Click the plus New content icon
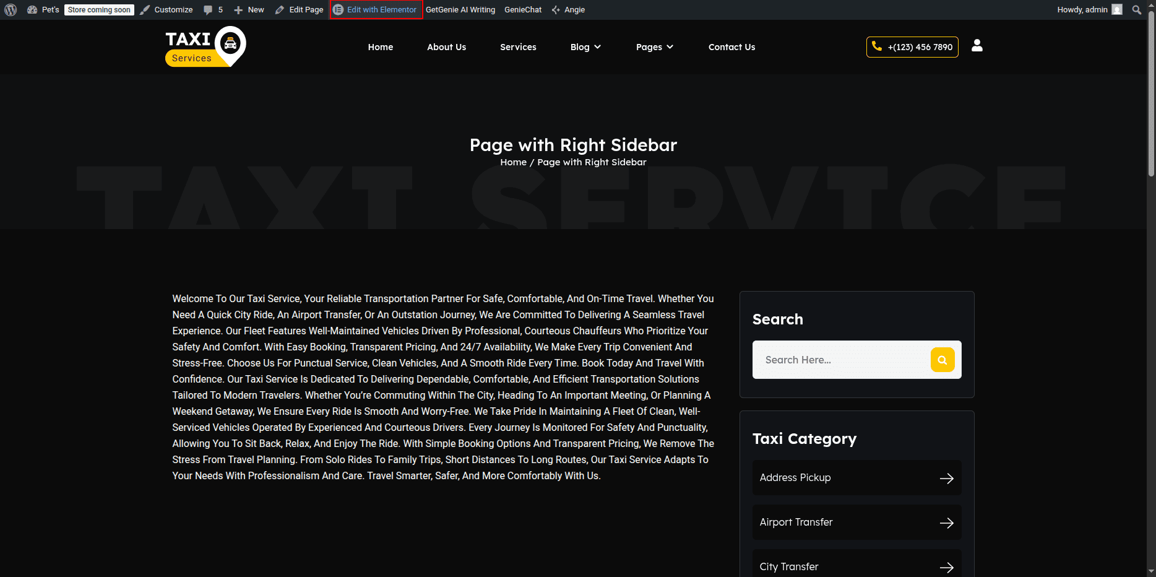The height and width of the screenshot is (577, 1156). 238,10
